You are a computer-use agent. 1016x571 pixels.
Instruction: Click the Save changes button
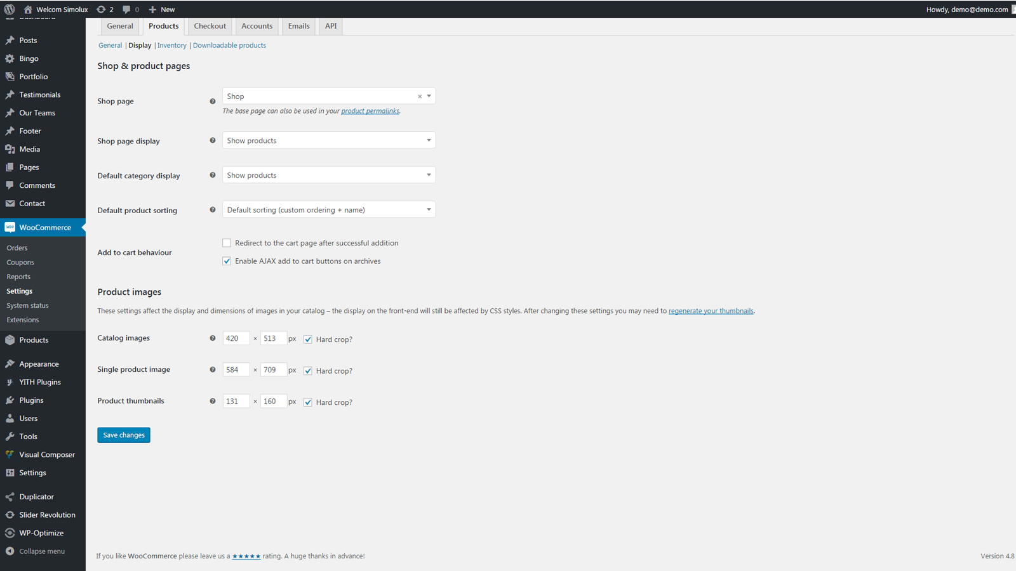point(124,435)
